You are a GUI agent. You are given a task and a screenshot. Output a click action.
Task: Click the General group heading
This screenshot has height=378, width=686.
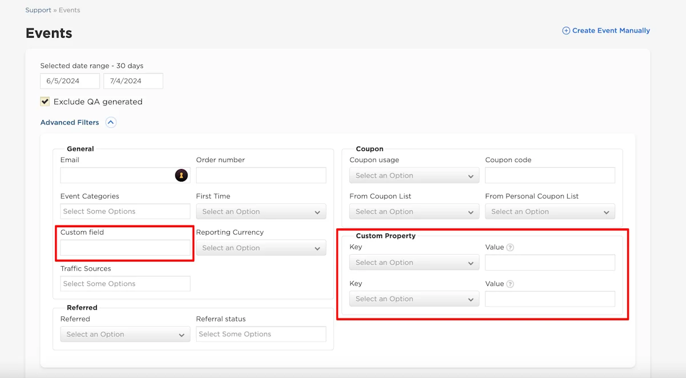(81, 148)
